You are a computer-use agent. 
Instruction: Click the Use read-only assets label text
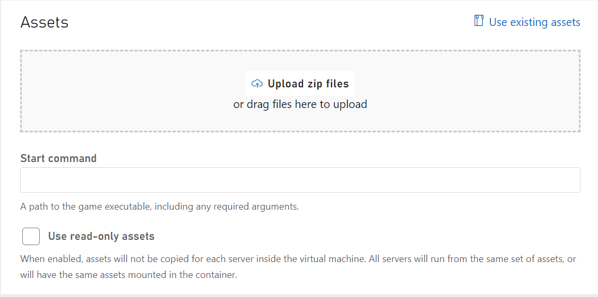point(101,236)
